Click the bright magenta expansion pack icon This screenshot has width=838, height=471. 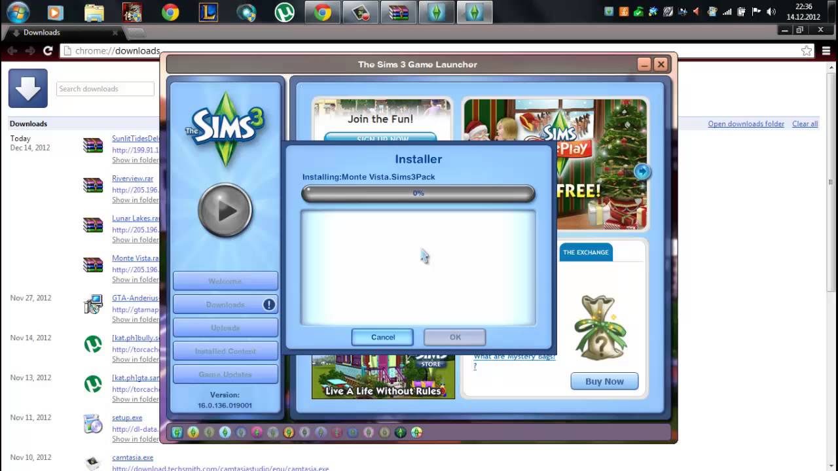coord(257,432)
